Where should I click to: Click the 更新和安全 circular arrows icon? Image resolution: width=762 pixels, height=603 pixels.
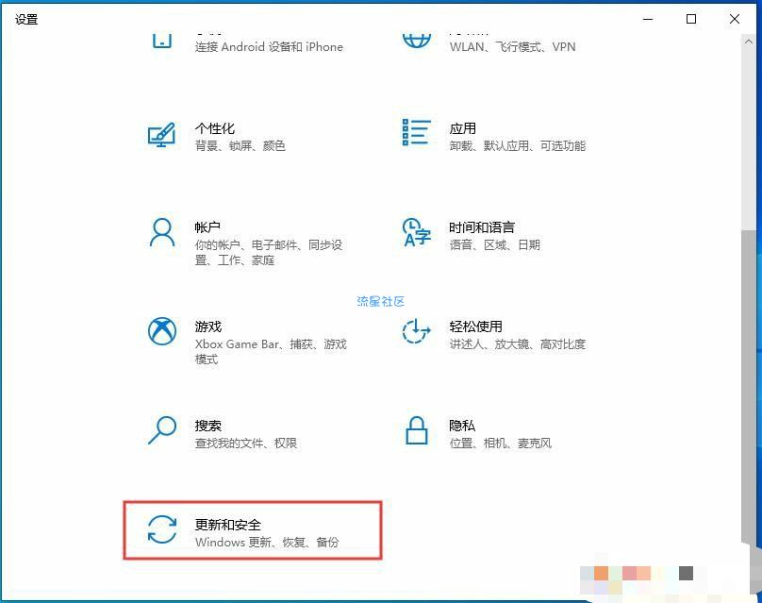point(162,529)
